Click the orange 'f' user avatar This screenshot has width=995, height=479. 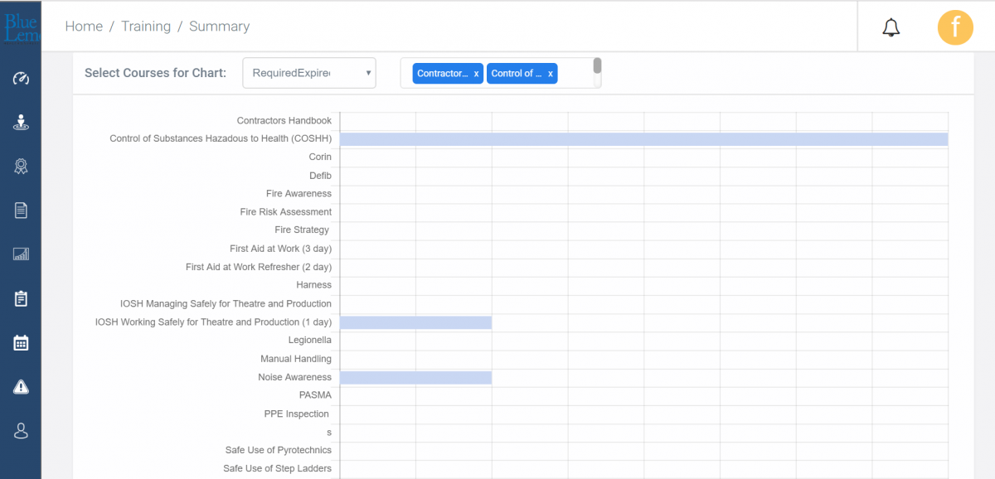tap(955, 27)
